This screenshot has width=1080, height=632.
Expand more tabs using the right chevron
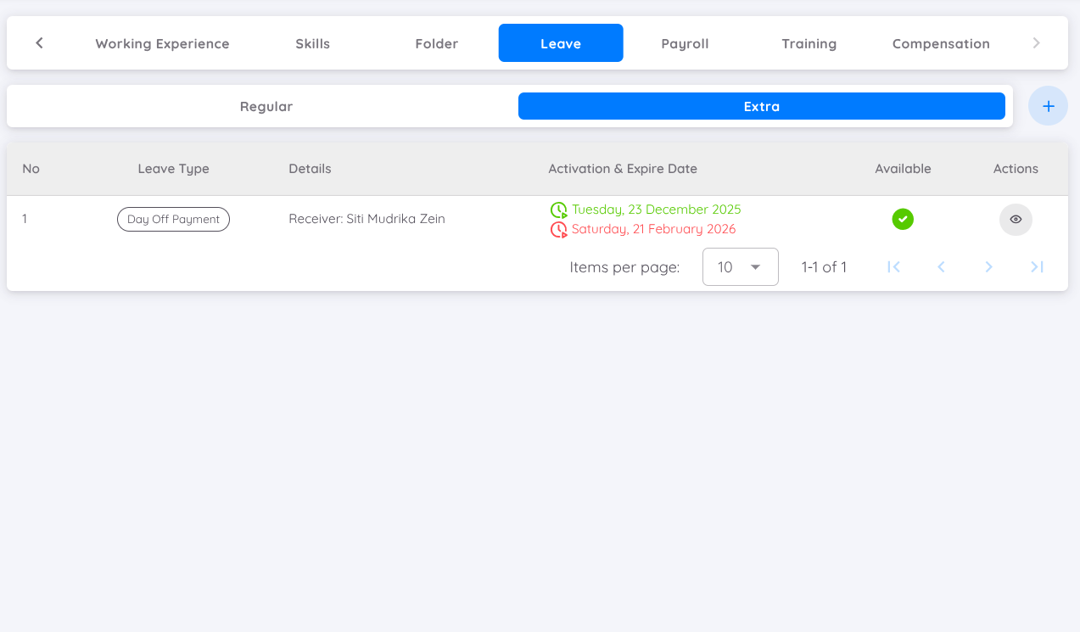(x=1036, y=42)
